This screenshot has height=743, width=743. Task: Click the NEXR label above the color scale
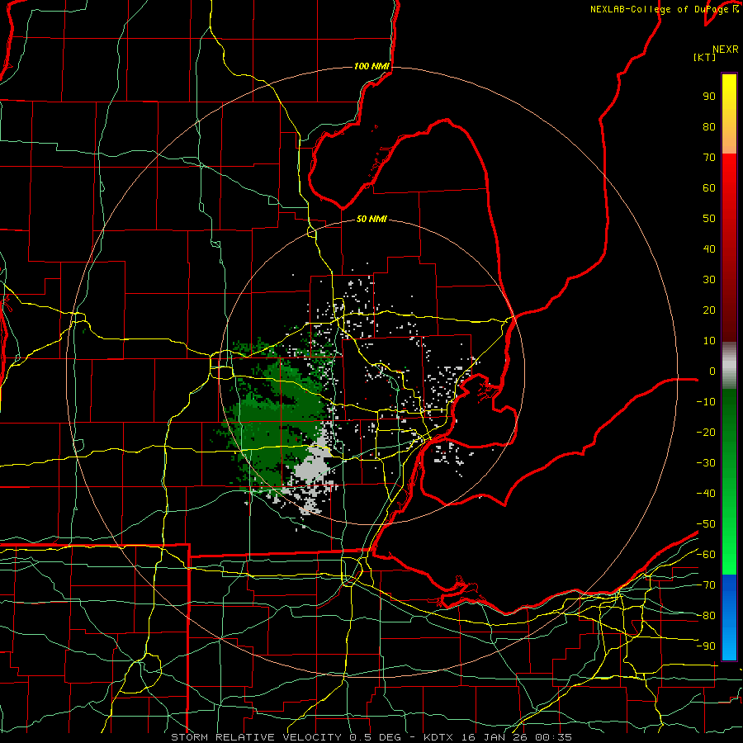(726, 50)
